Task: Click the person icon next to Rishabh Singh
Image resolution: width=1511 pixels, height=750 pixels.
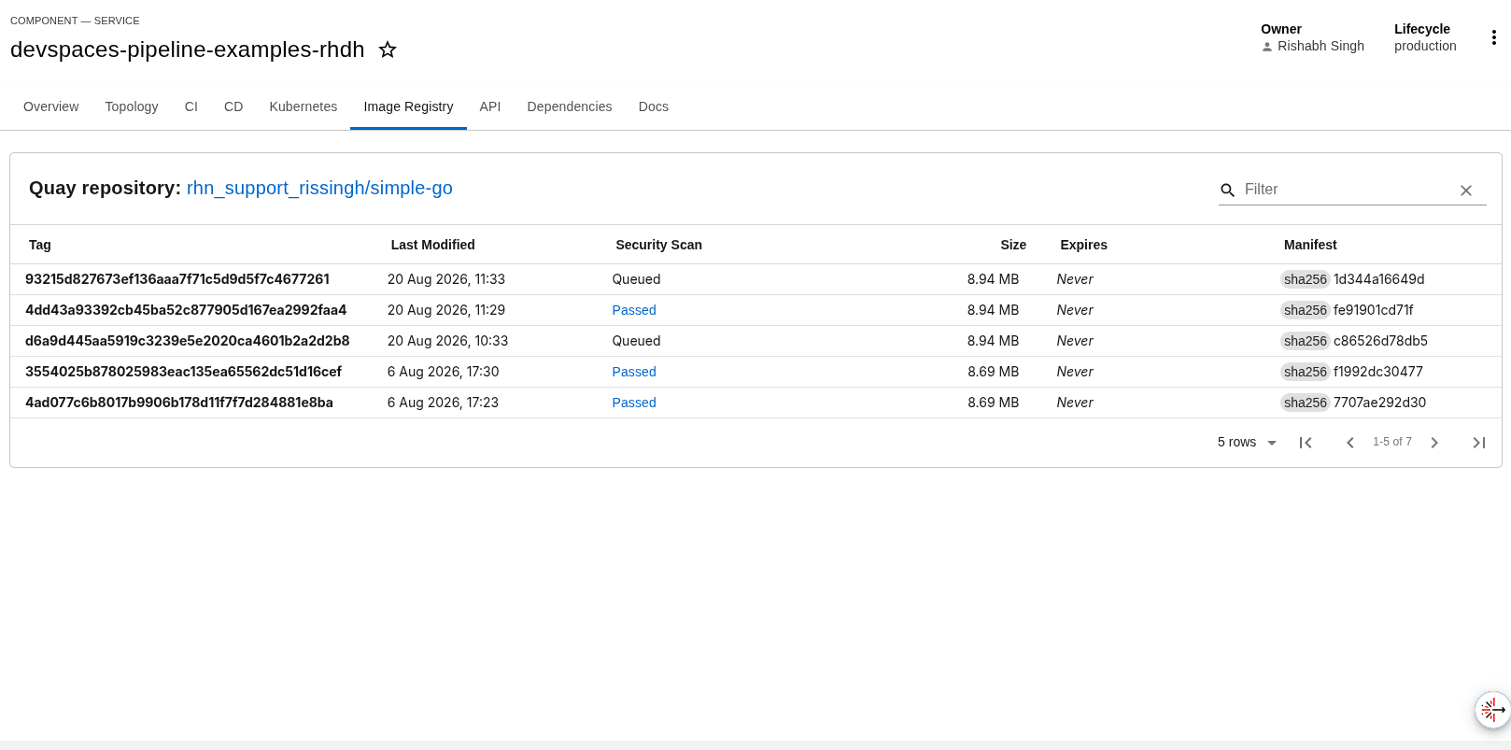Action: (x=1267, y=47)
